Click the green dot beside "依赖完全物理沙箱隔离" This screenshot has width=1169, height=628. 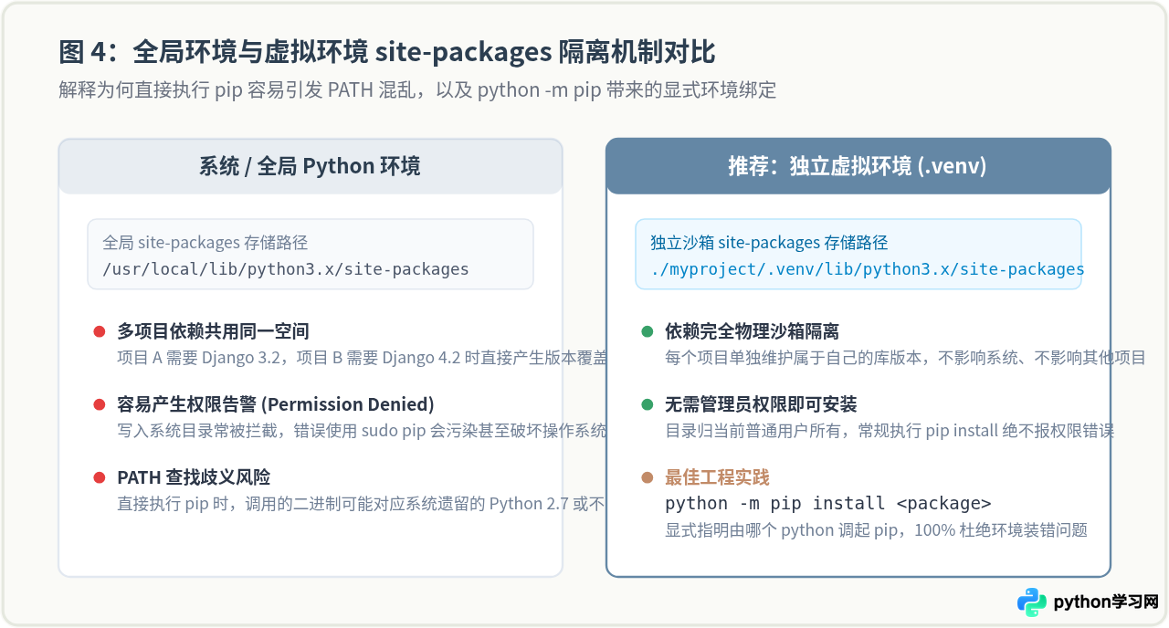[648, 331]
